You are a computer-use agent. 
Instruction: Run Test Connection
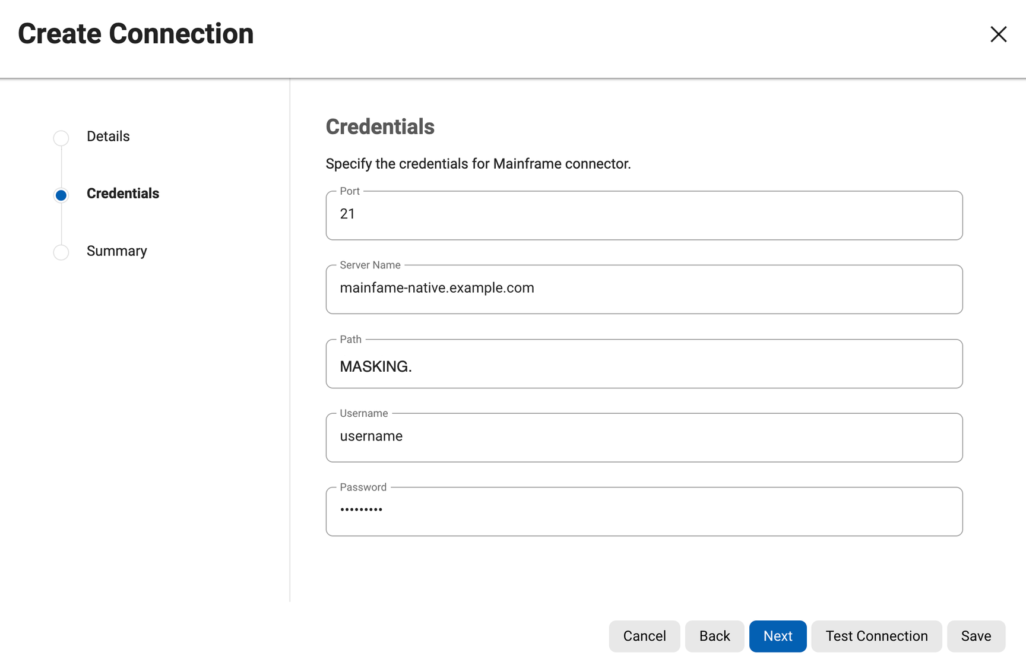[876, 636]
